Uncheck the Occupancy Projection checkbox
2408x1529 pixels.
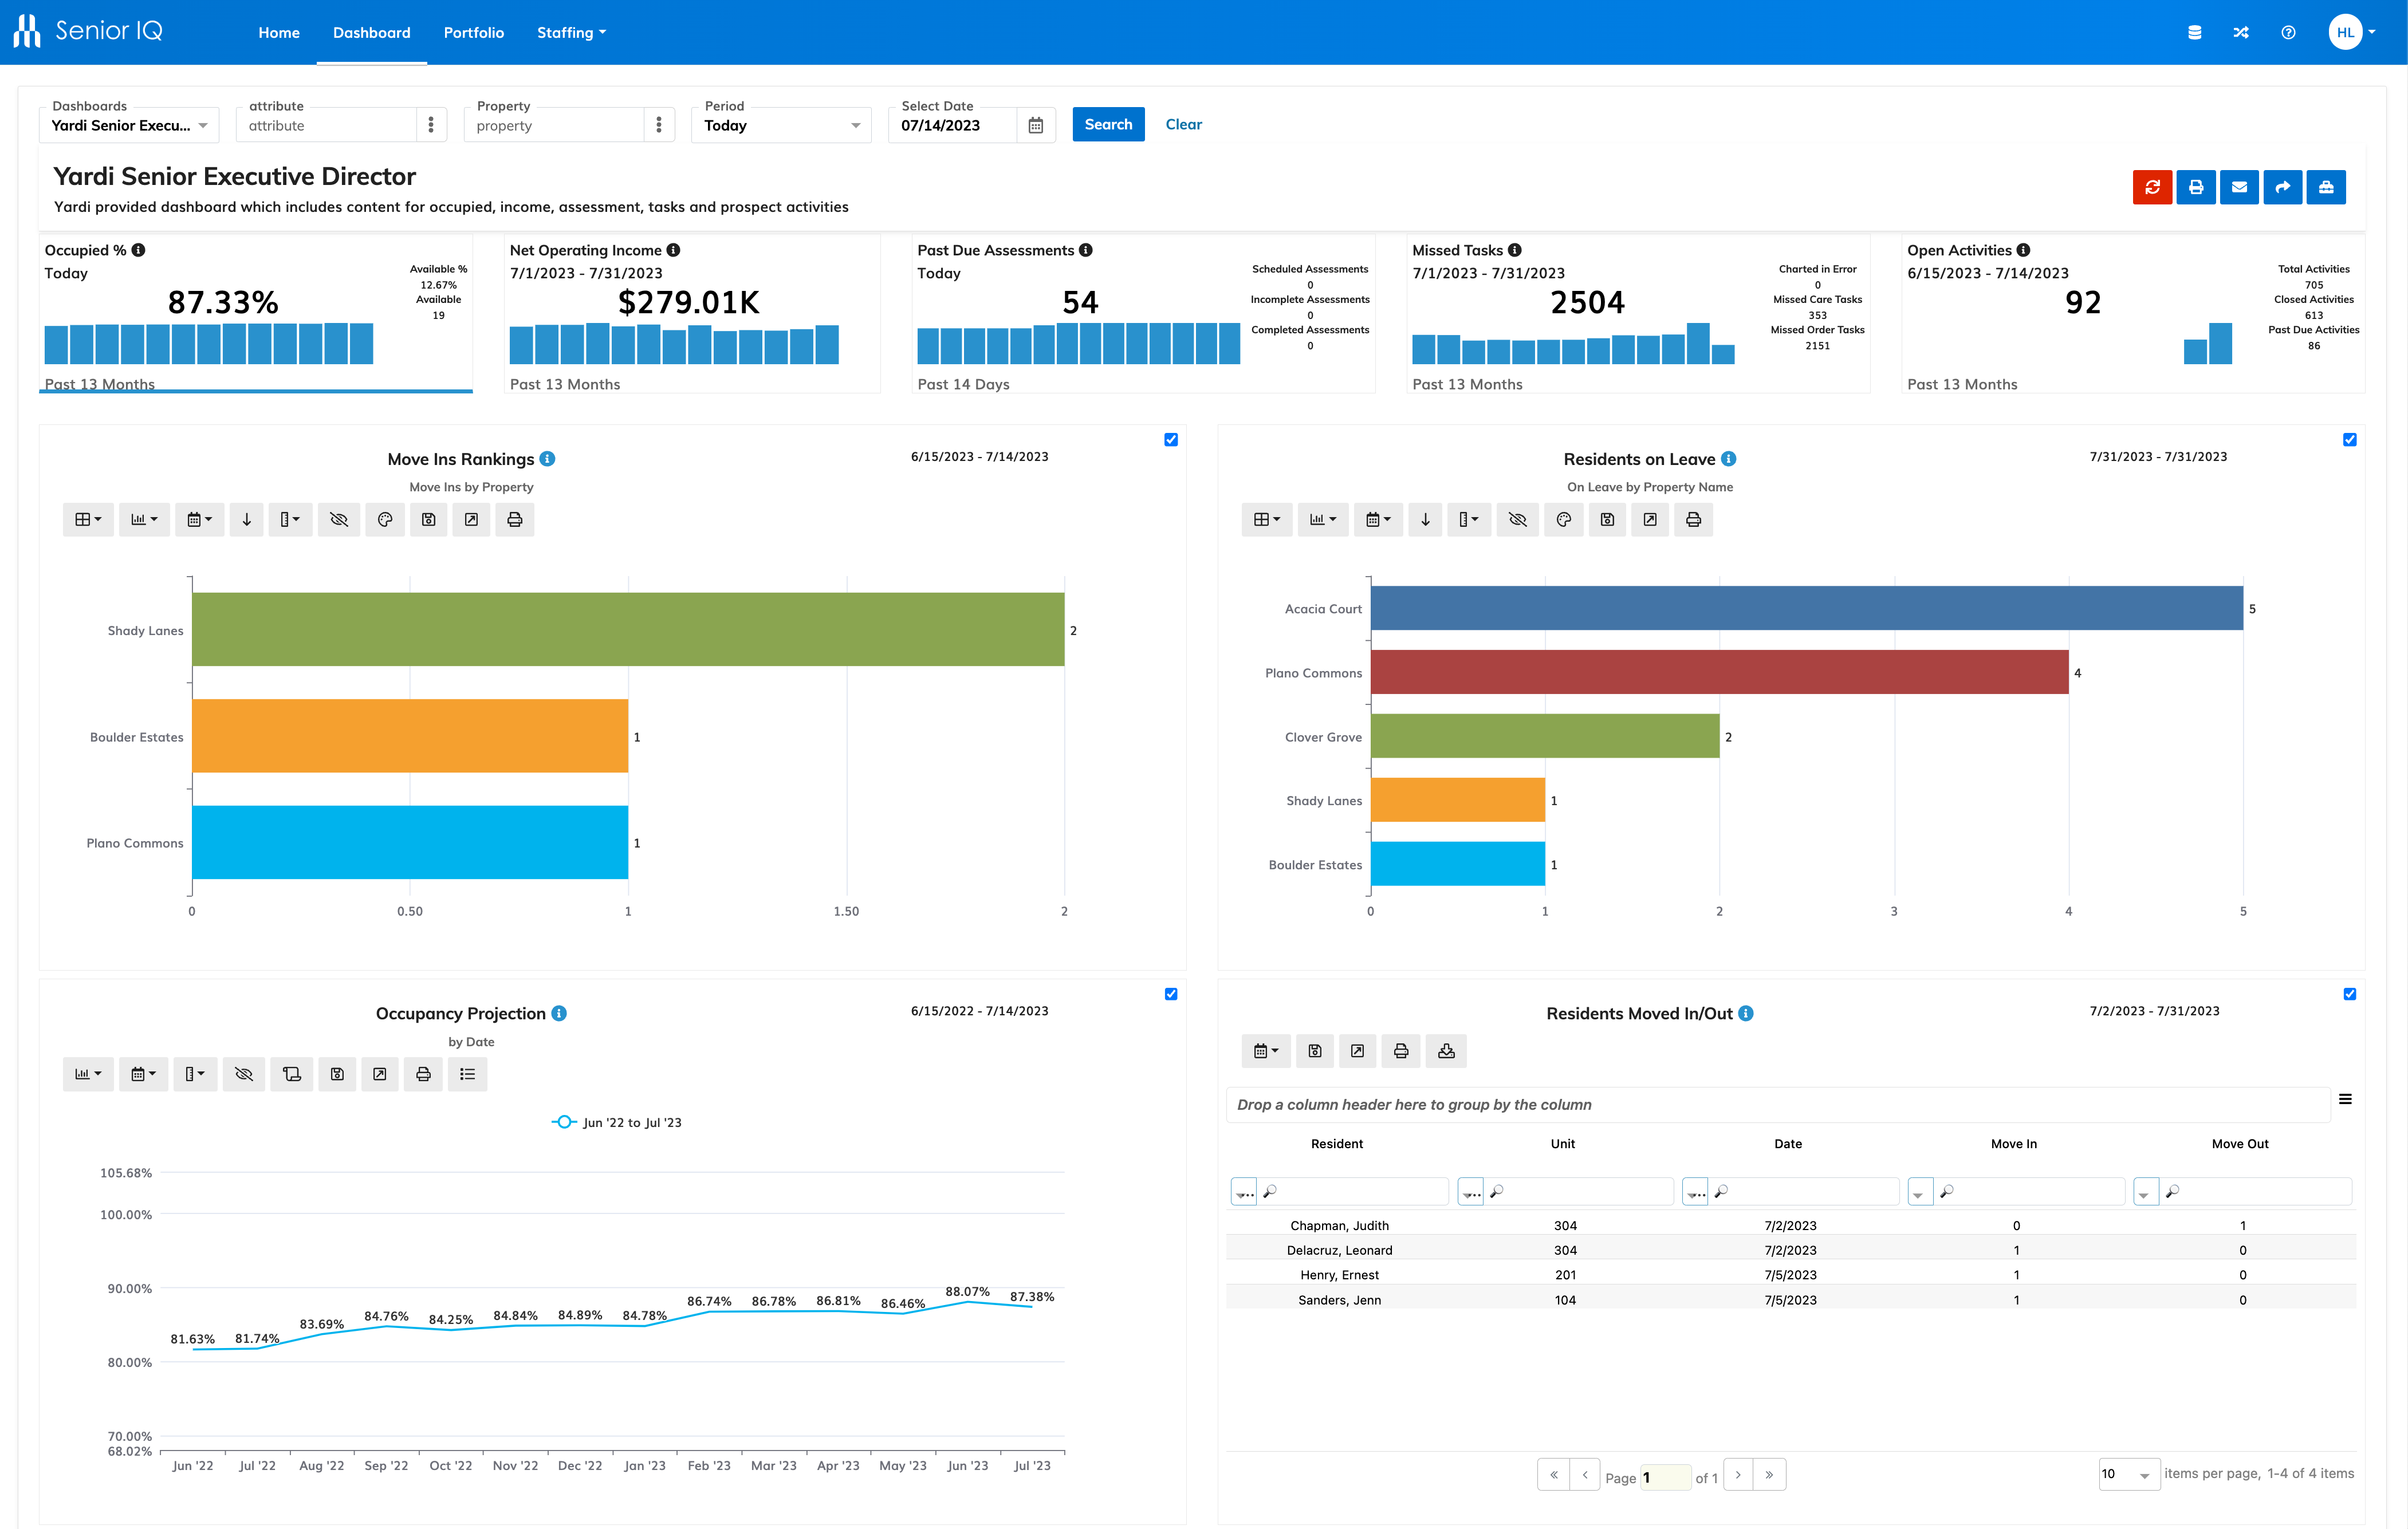1171,993
